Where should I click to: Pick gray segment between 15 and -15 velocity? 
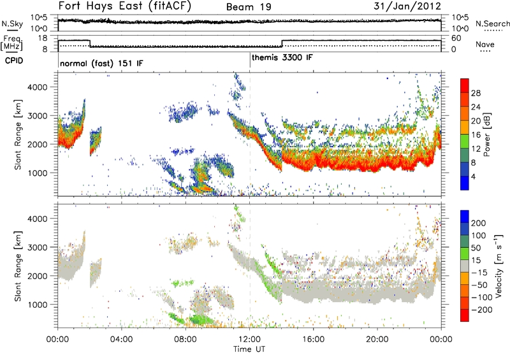point(465,266)
